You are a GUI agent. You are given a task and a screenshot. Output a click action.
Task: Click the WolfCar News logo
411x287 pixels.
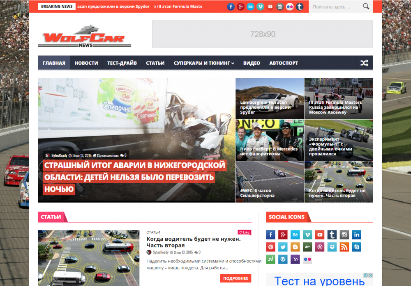(x=84, y=37)
